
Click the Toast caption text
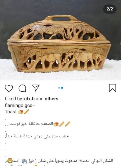(11, 112)
